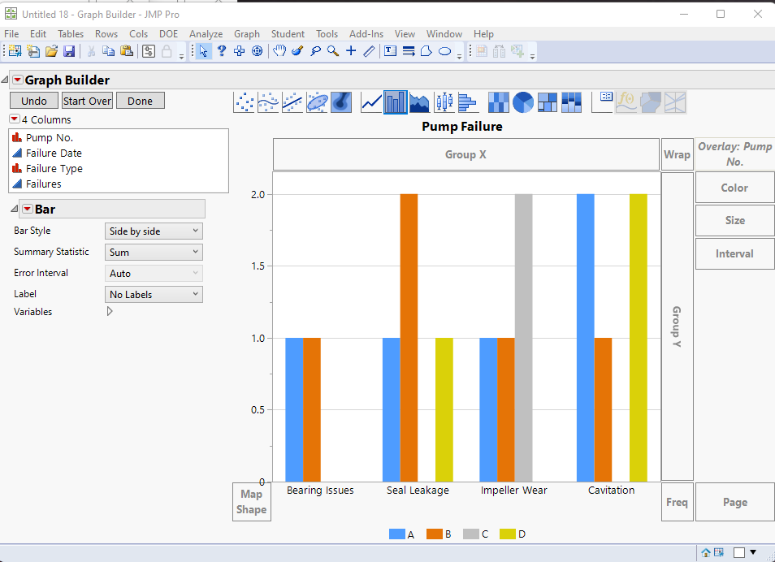The image size is (775, 562).
Task: Open the Tables menu
Action: click(71, 33)
